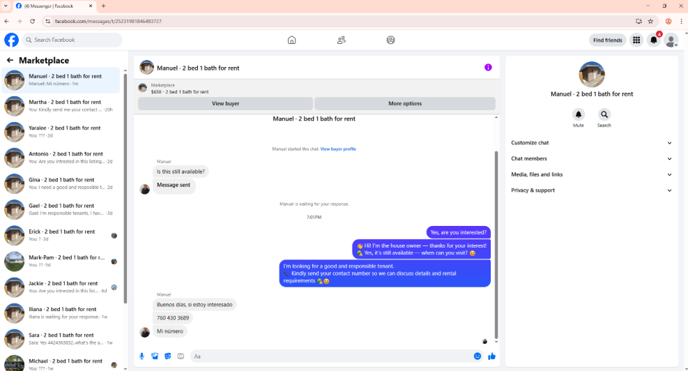
Task: Open the Gael conversation
Action: point(61,209)
